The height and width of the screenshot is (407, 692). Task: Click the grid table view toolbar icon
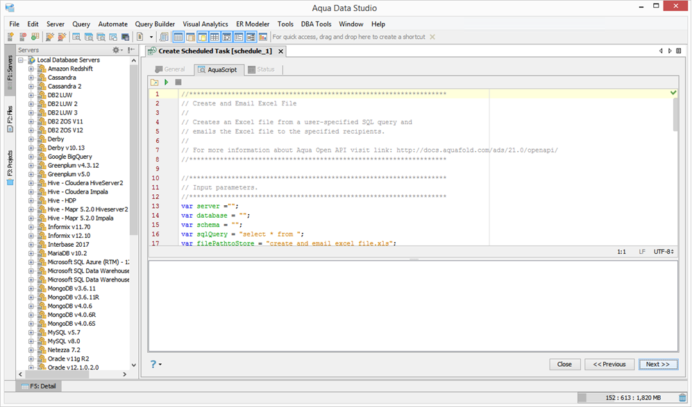(x=214, y=37)
